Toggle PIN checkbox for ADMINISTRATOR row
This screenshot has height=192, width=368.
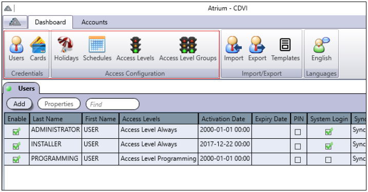[x=298, y=132]
